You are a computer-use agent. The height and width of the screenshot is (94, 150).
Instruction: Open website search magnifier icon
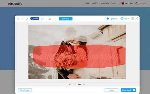[x=137, y=3]
